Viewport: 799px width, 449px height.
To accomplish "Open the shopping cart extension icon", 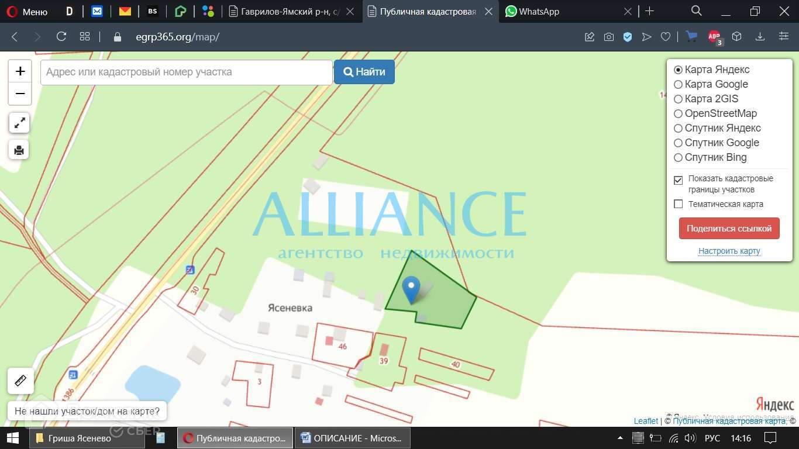I will point(692,37).
